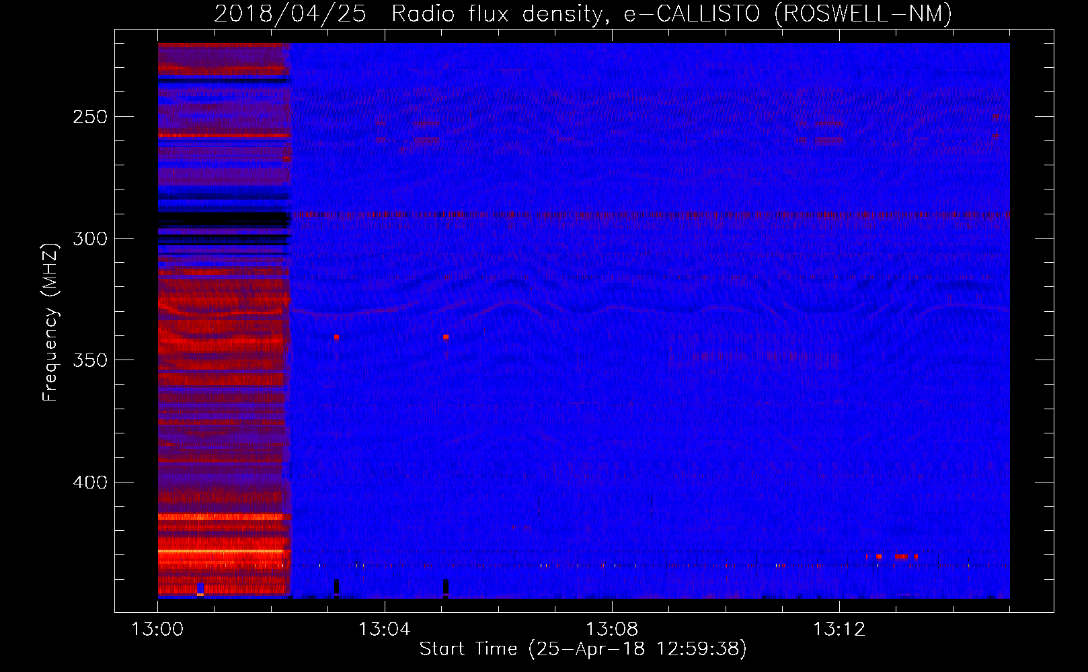Click the "Start Time (25-Apr-18 12:59:38)" axis label
This screenshot has width=1088, height=672.
[583, 649]
